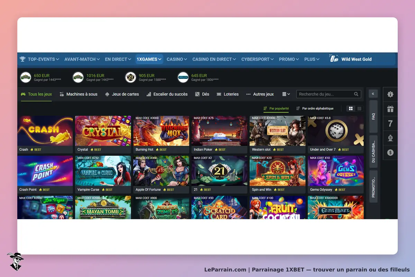Click the 21 avatar beside 905 EUR
The width and height of the screenshot is (415, 277).
[130, 77]
